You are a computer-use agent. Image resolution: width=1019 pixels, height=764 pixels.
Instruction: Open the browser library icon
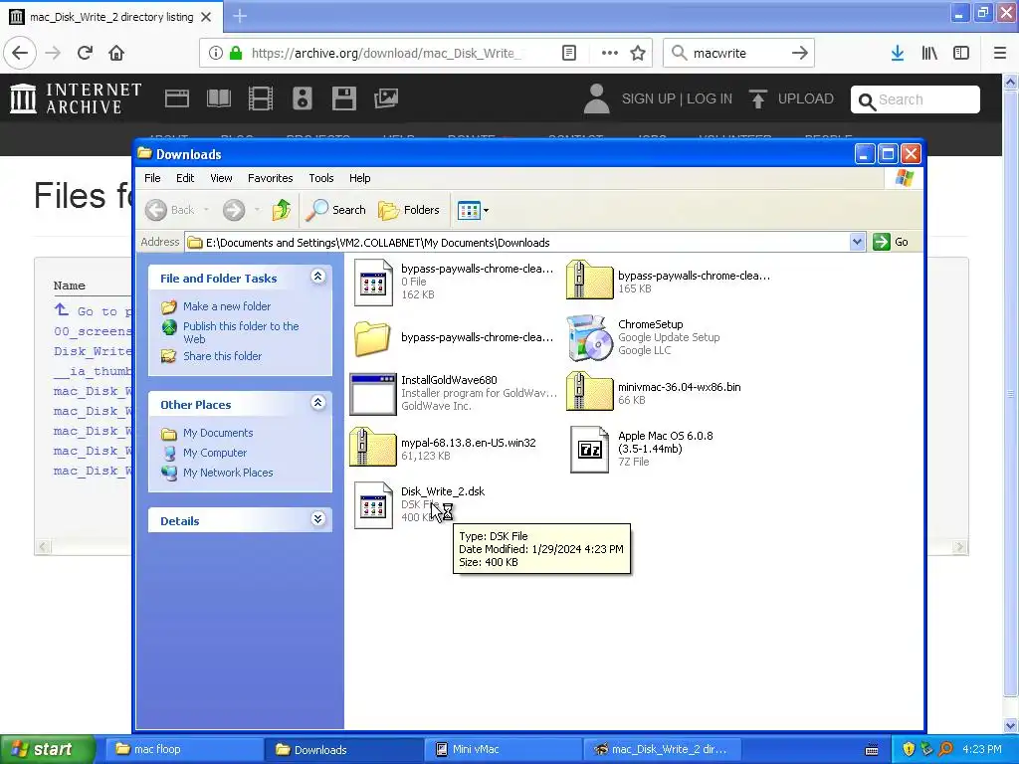tap(929, 53)
